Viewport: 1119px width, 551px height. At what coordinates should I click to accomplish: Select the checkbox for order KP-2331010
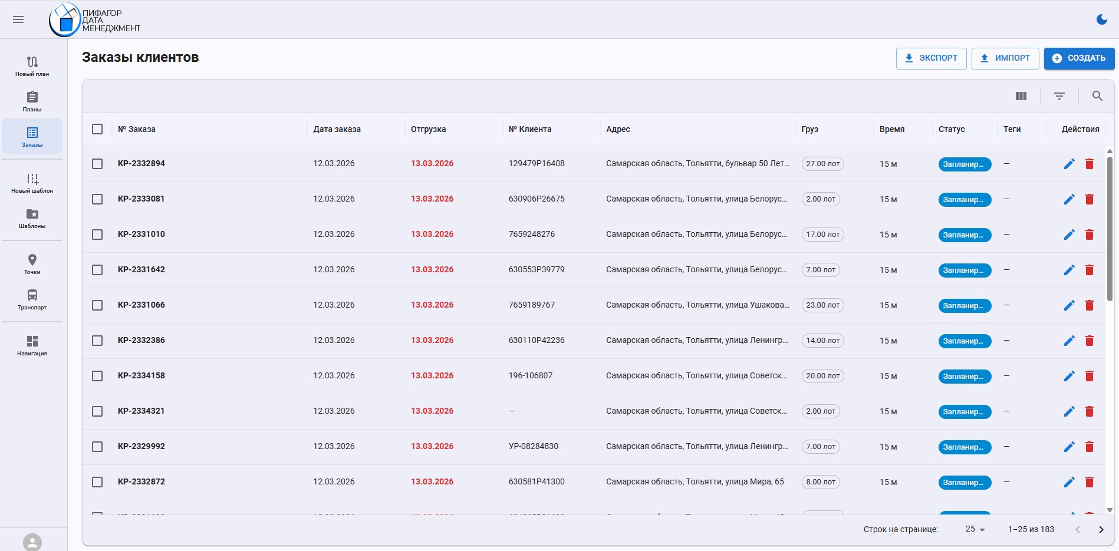(x=97, y=235)
